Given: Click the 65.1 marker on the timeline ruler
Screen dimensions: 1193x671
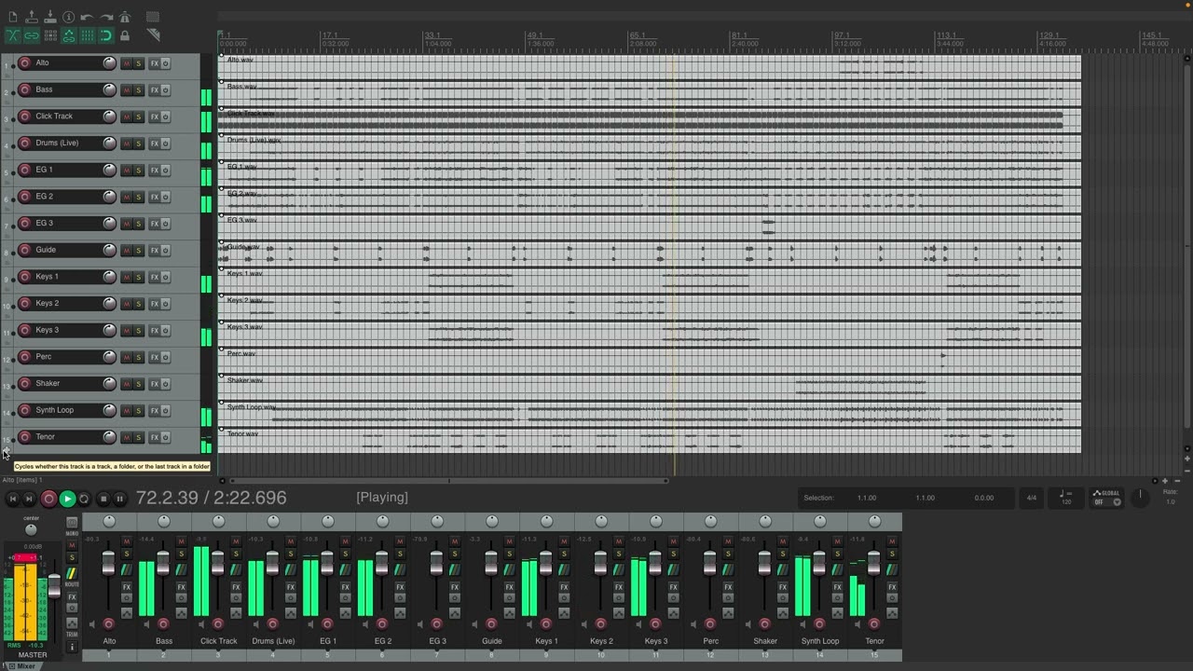Looking at the screenshot, I should (x=637, y=35).
